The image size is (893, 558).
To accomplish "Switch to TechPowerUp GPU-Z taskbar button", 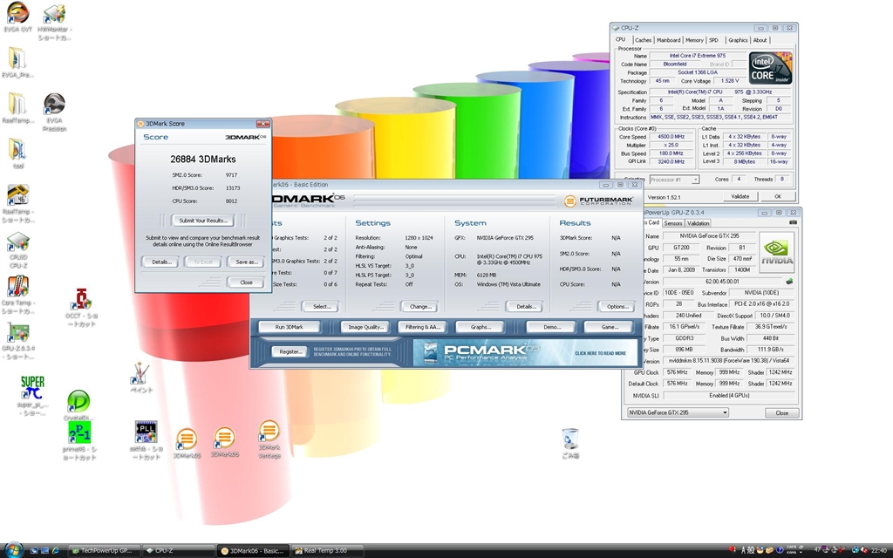I will point(104,551).
